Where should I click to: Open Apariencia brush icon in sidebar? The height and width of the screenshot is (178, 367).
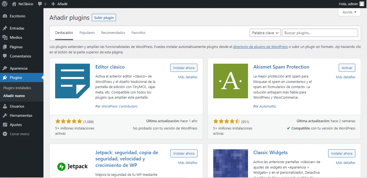pos(5,68)
